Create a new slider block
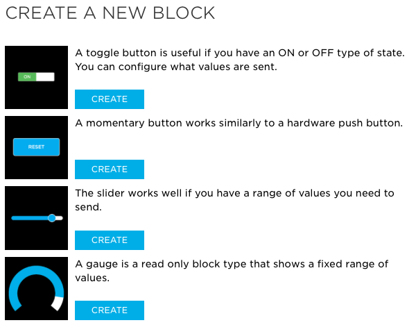This screenshot has width=416, height=325. point(110,240)
